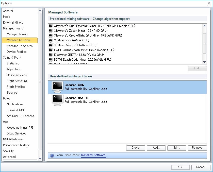This screenshot has height=172, width=213.
Task: Click the sidebar scrollbar down arrow
Action: pos(40,158)
